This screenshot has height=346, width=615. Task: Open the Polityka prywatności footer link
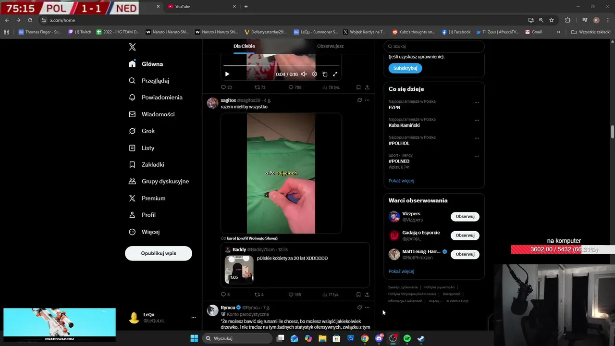439,287
